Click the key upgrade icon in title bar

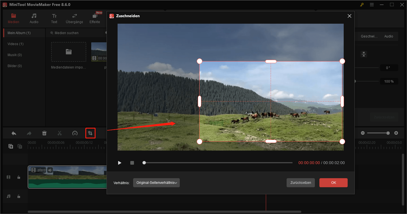(362, 5)
